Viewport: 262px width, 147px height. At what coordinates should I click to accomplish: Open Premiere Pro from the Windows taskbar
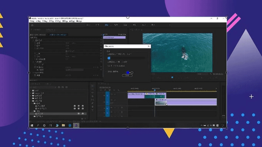pos(77,125)
